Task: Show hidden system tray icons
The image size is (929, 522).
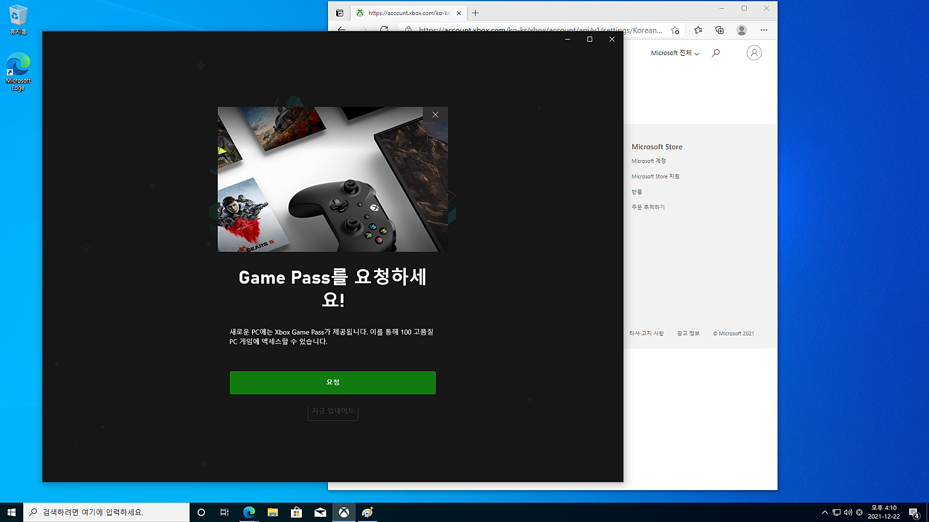Action: [824, 512]
